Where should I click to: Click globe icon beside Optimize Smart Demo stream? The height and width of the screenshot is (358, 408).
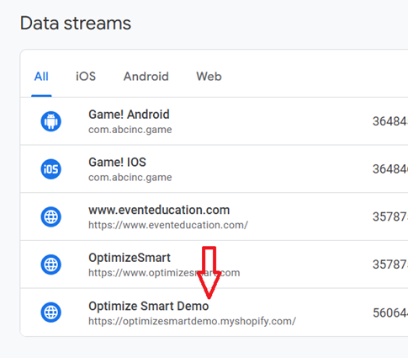[x=50, y=313]
